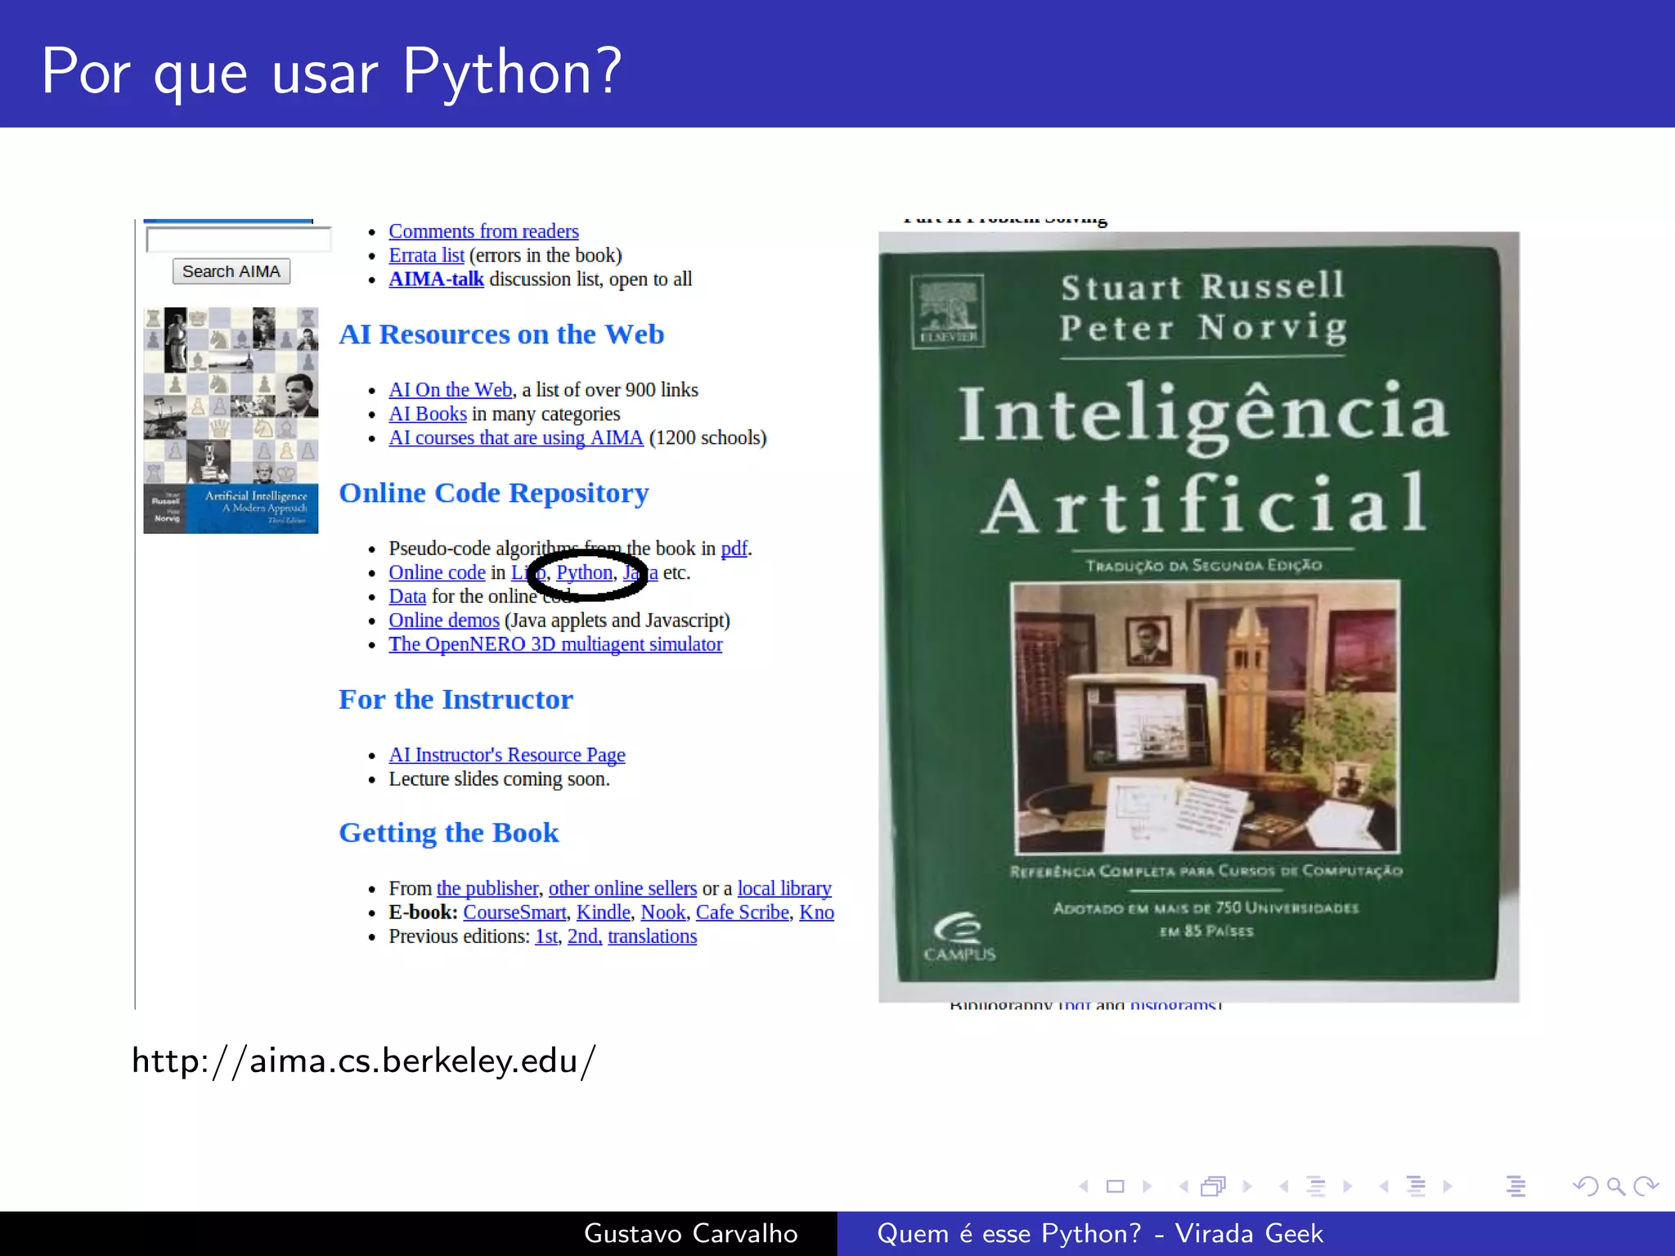Go to previous section arrow

coord(1384,1186)
